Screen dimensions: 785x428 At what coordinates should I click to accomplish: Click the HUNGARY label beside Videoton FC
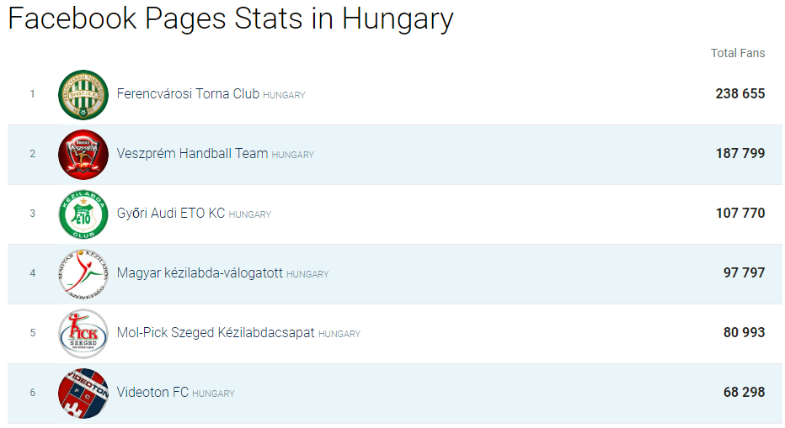pos(213,394)
